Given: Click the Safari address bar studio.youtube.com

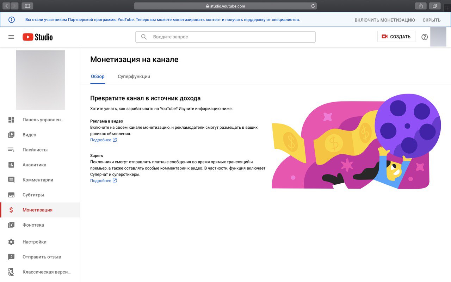Looking at the screenshot, I should point(225,6).
